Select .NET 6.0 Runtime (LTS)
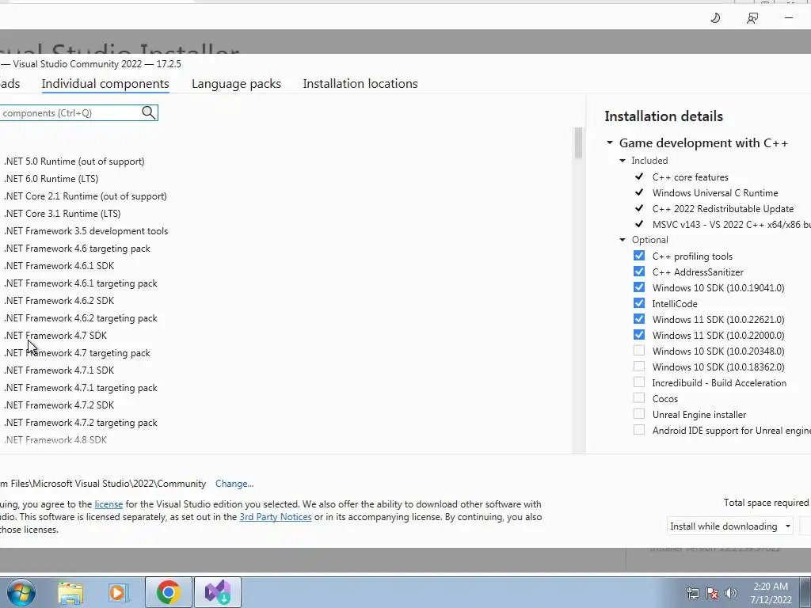Viewport: 811px width, 608px height. (x=51, y=179)
